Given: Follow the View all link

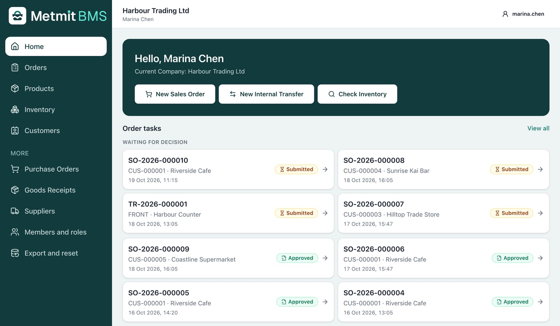Looking at the screenshot, I should click(x=538, y=128).
